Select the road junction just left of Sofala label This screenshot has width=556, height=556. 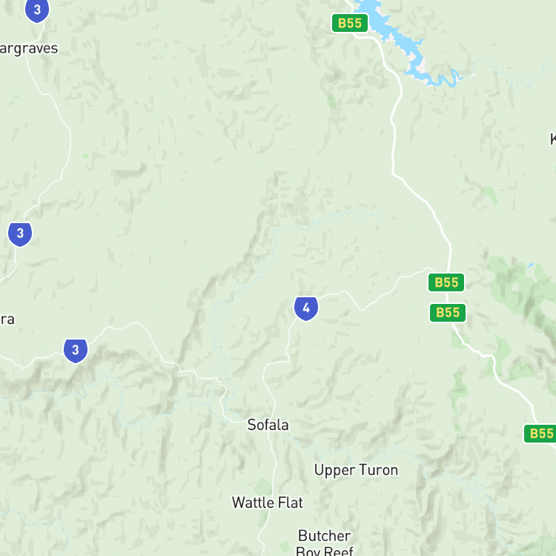(231, 422)
